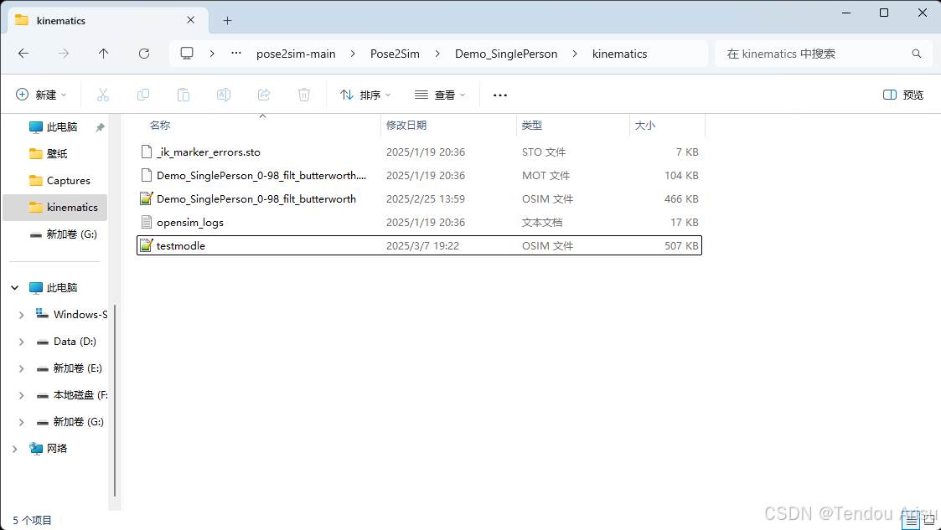Click the Delete trash icon
The image size is (941, 530).
coord(304,95)
